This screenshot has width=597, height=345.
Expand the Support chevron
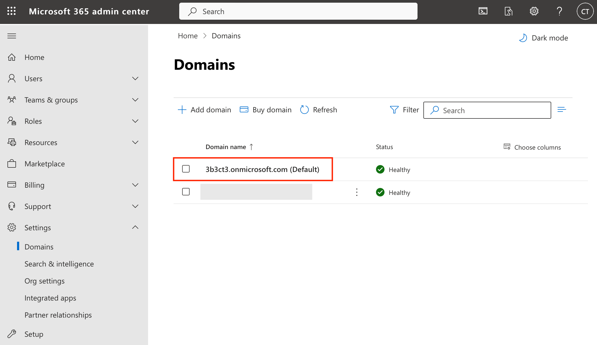(135, 206)
